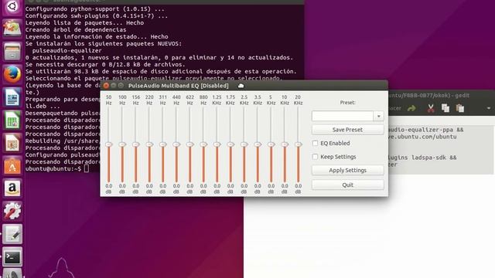Click the 311 Hz slider handle
The image size is (495, 278).
pyautogui.click(x=163, y=144)
